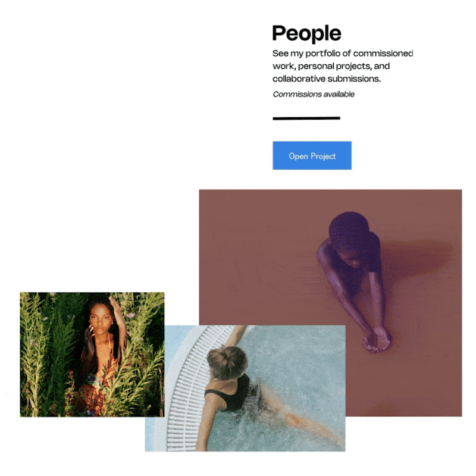Select the "Commissions available" italic text
476x476 pixels.
coord(314,95)
